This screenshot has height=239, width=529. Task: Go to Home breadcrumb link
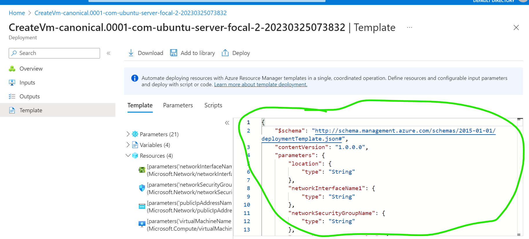click(x=17, y=13)
